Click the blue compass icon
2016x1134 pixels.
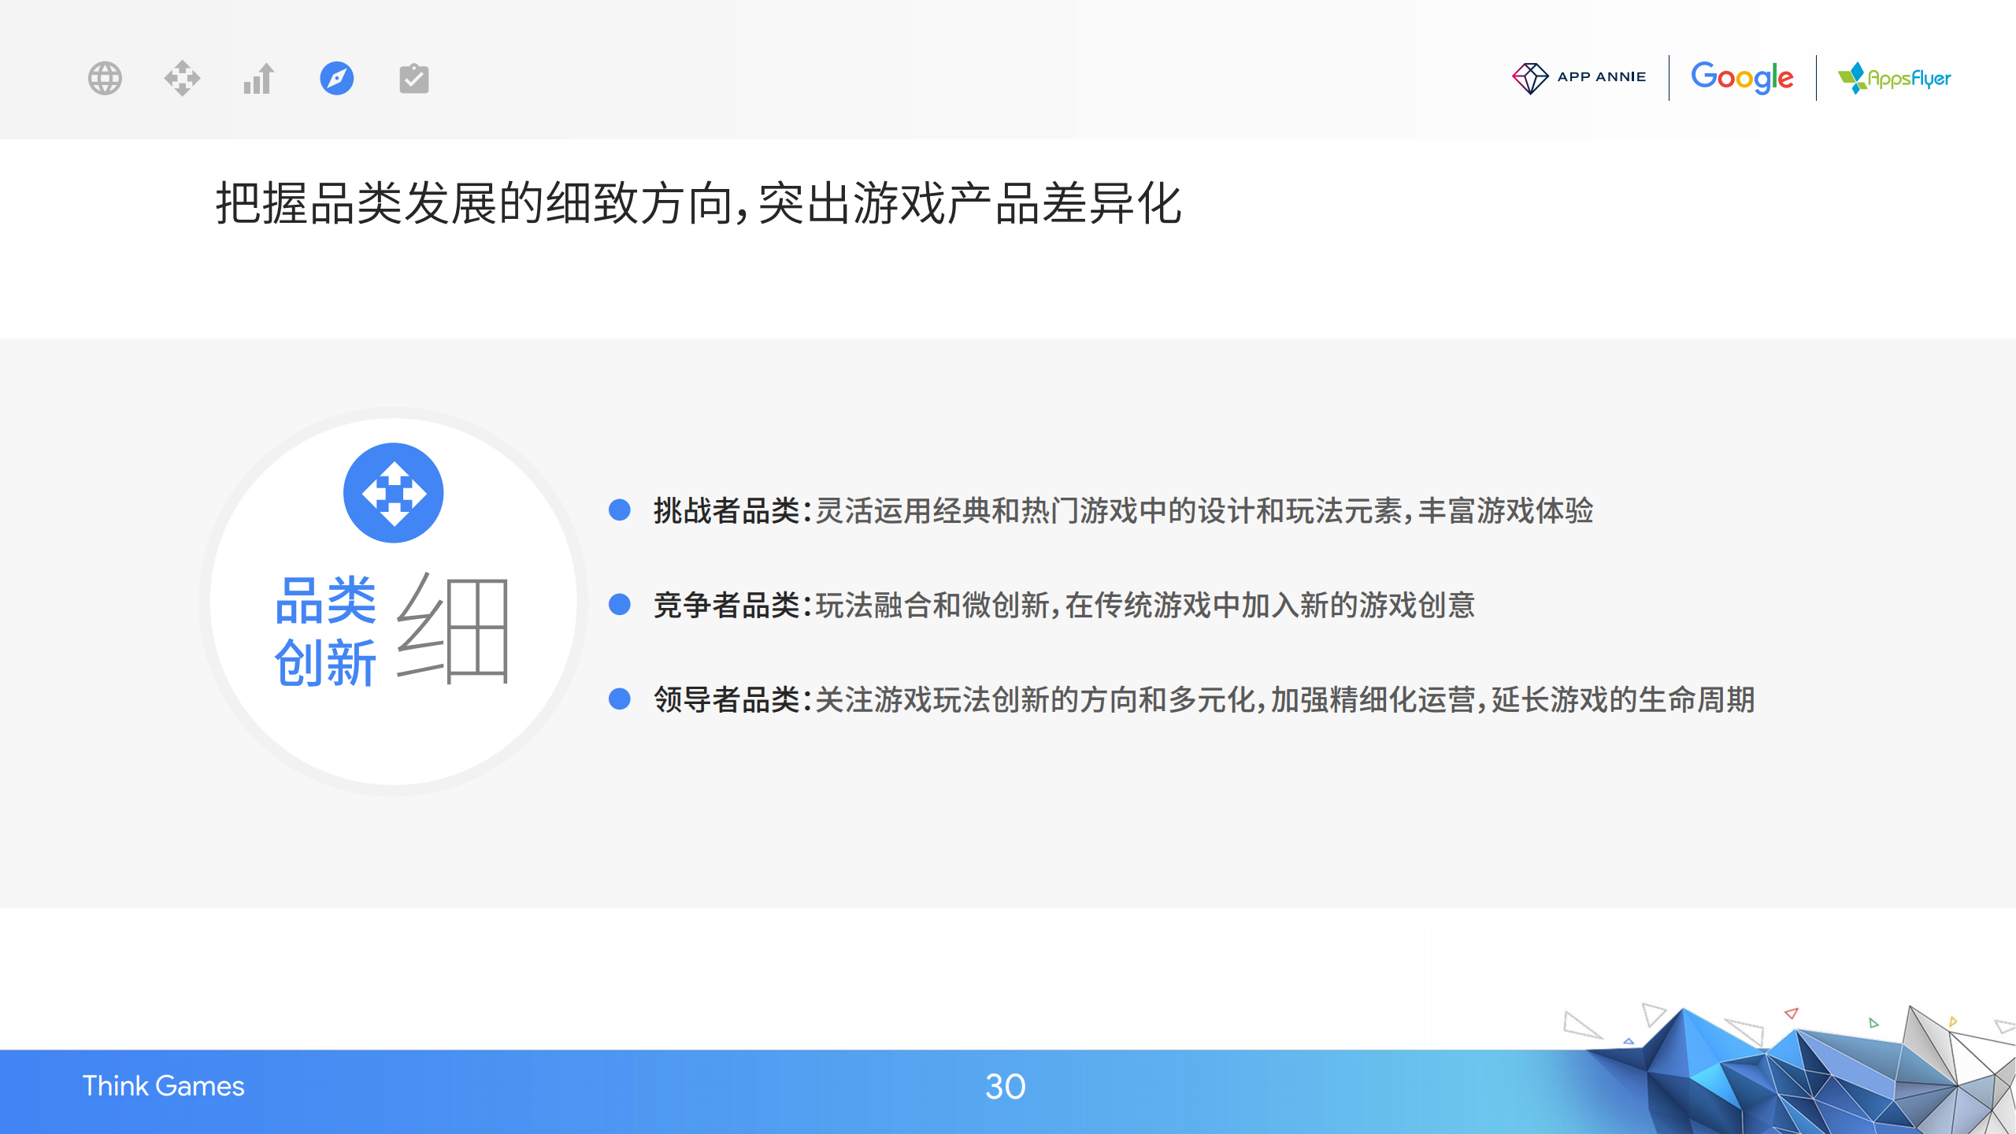(337, 79)
